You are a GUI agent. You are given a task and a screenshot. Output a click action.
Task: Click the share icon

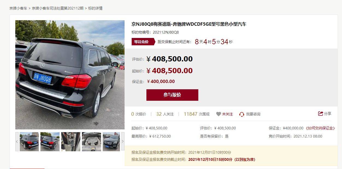click(x=321, y=114)
